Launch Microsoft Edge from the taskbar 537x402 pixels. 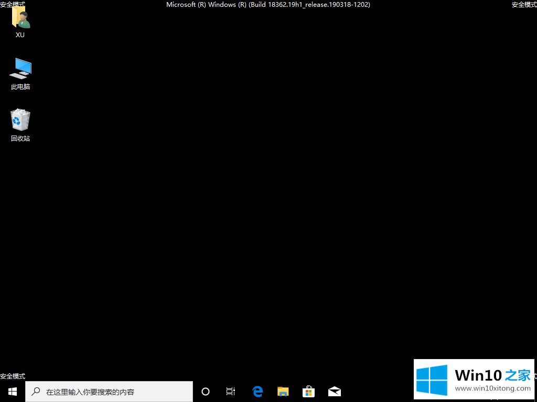pyautogui.click(x=257, y=392)
